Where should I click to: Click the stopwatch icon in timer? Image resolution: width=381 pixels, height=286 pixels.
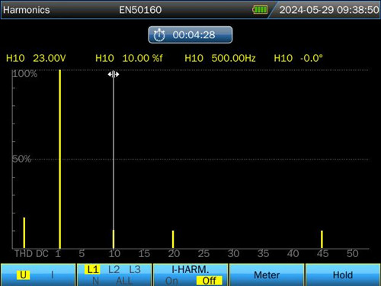(159, 35)
